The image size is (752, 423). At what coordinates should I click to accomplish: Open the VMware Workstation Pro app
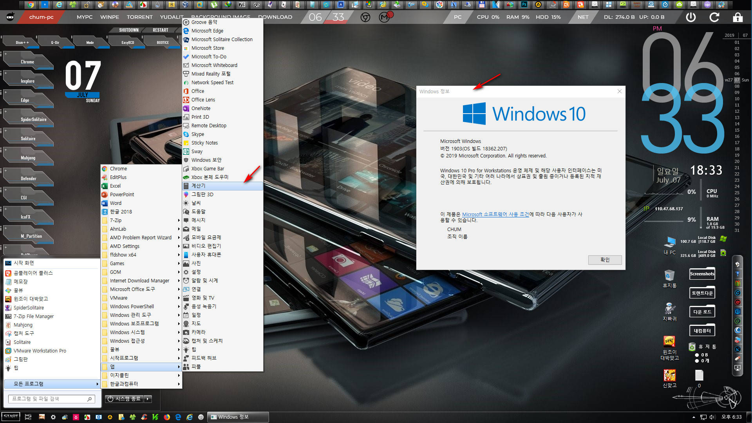pyautogui.click(x=40, y=351)
